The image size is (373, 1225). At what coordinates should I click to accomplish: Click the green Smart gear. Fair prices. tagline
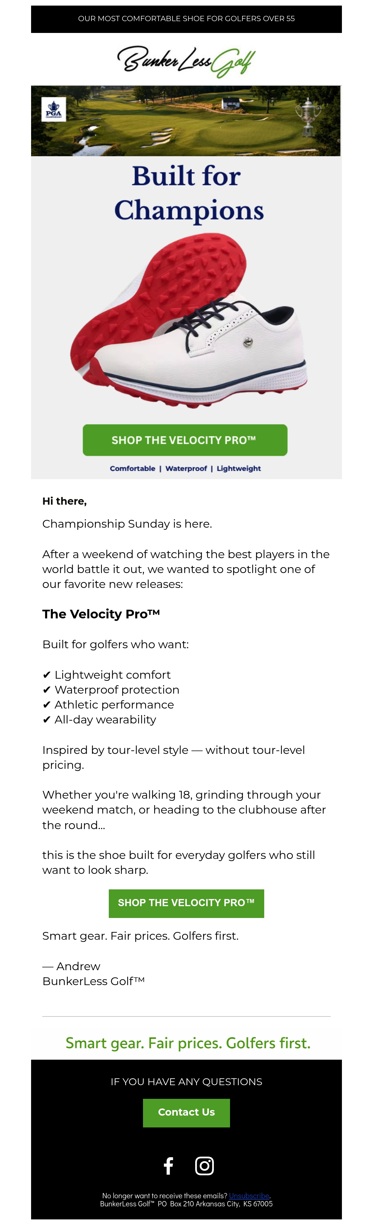tap(188, 1043)
